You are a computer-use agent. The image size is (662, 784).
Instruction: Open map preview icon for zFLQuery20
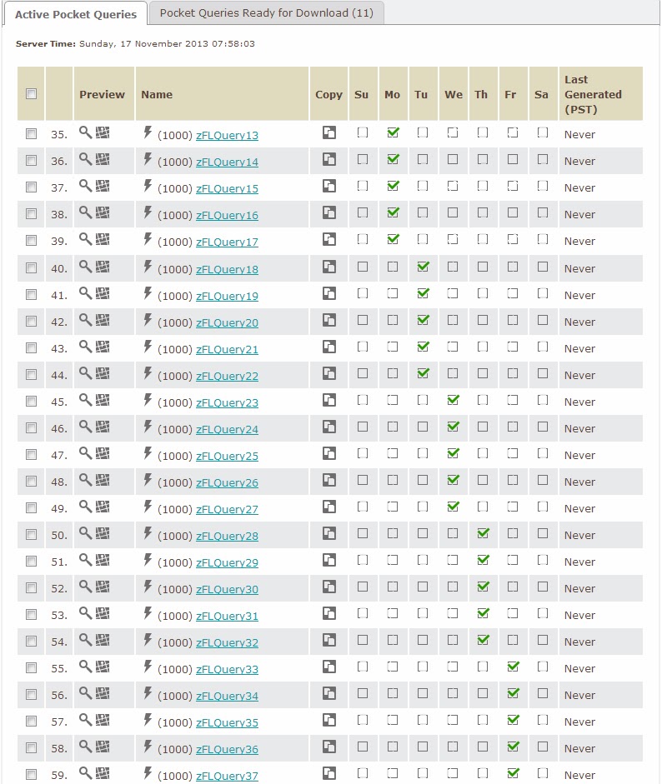[x=103, y=320]
